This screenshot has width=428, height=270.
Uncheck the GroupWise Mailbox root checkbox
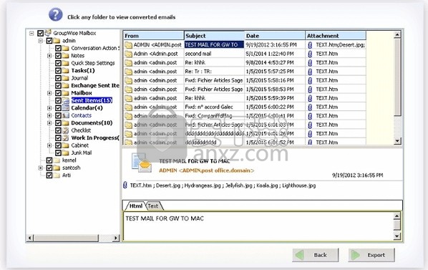pyautogui.click(x=40, y=34)
